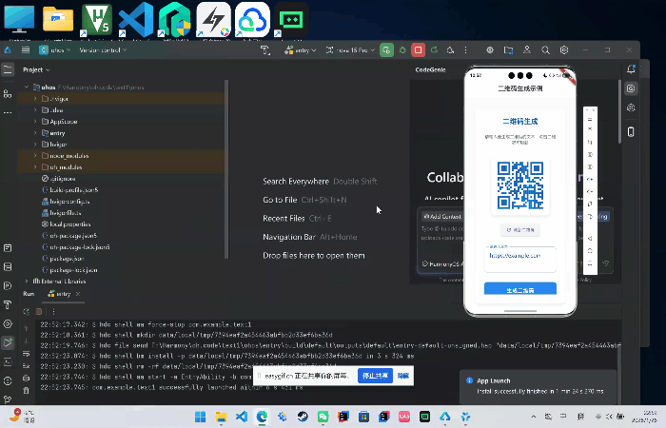The image size is (666, 428).
Task: Click the hot reload icon after Stop
Action: point(434,50)
